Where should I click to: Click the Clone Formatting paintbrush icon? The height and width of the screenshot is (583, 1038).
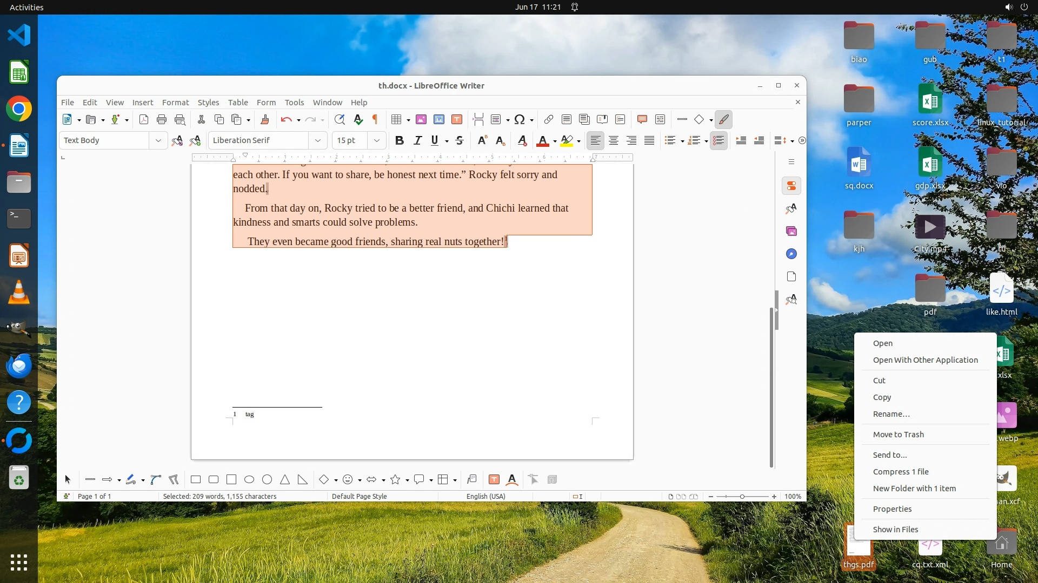265,120
